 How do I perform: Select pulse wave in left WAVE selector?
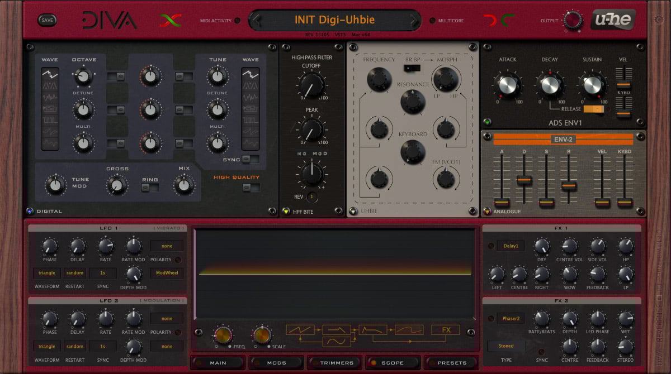coord(50,119)
